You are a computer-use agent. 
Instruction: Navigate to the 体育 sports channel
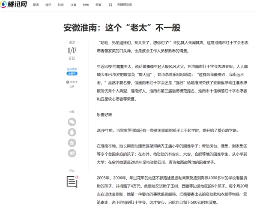(x=73, y=5)
